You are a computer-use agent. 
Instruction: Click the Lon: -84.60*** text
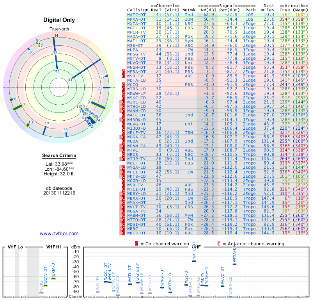[x=59, y=169]
